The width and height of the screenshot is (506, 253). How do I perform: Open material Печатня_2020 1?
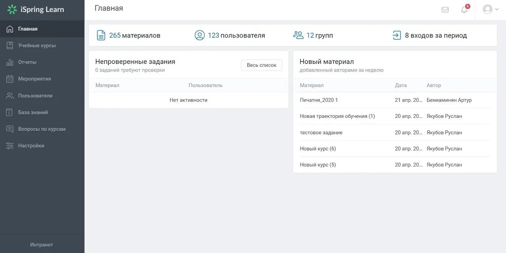319,100
